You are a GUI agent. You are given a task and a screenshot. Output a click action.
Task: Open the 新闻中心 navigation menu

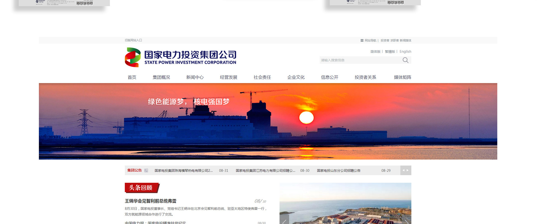click(195, 77)
